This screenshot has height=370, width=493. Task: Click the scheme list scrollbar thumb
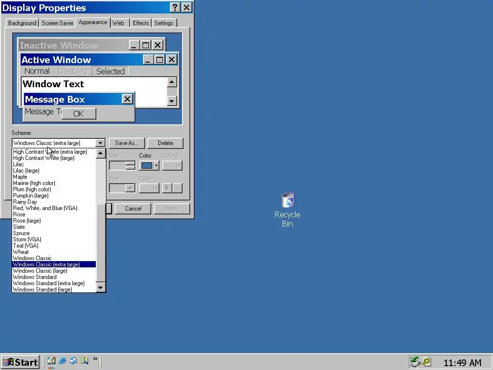point(101,243)
